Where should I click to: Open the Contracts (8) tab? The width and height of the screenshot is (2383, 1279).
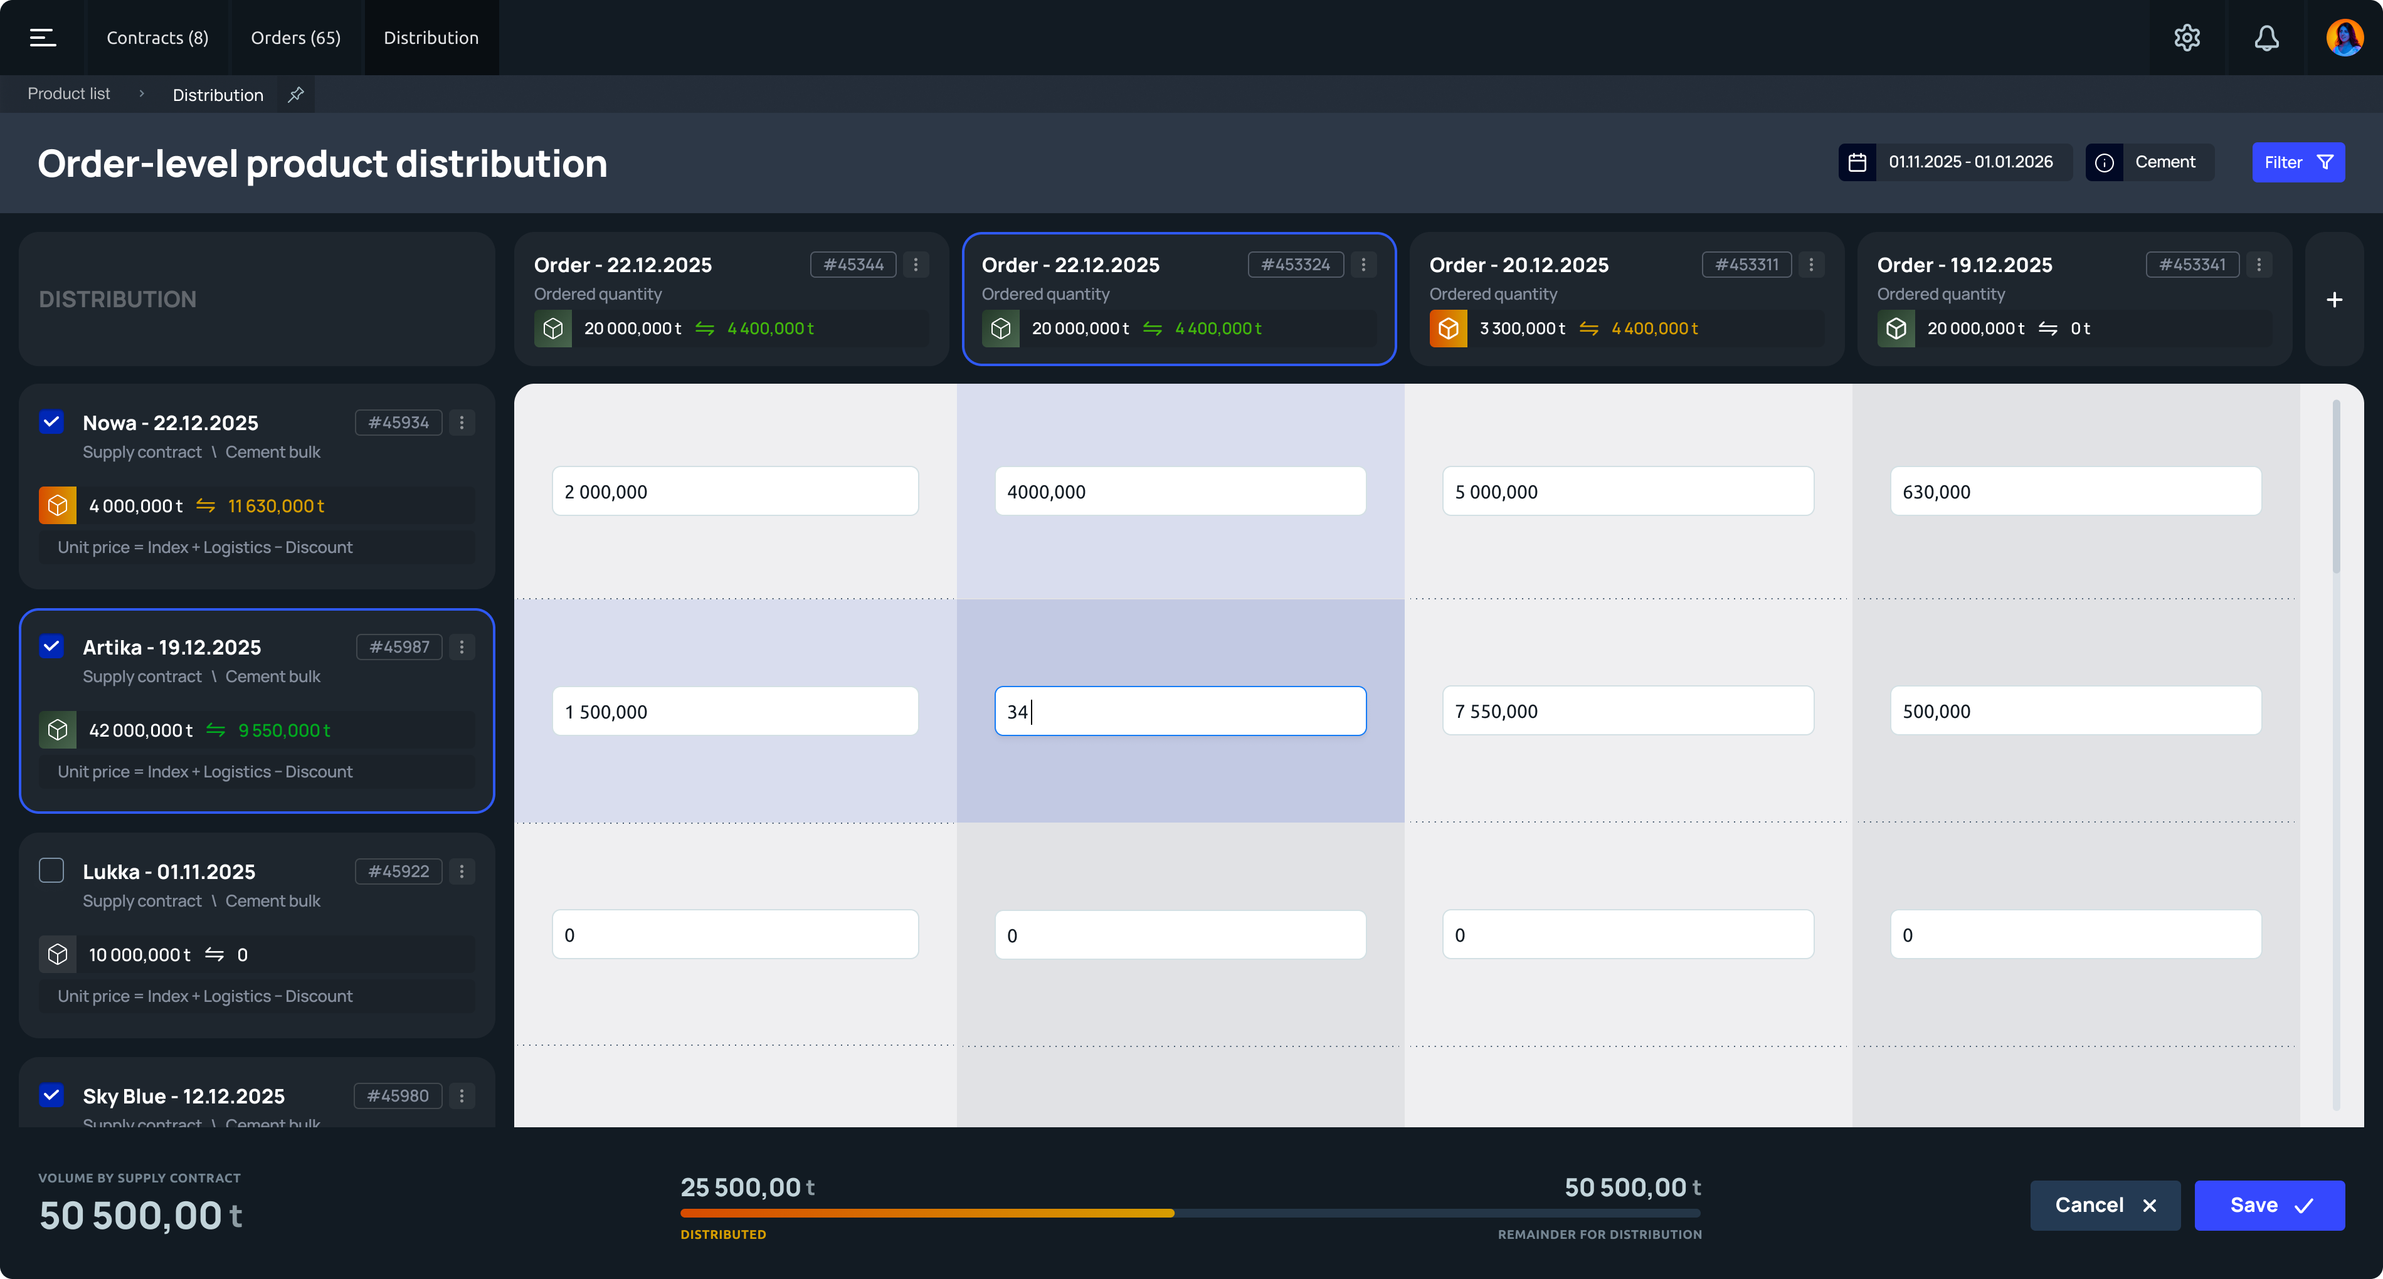click(157, 38)
